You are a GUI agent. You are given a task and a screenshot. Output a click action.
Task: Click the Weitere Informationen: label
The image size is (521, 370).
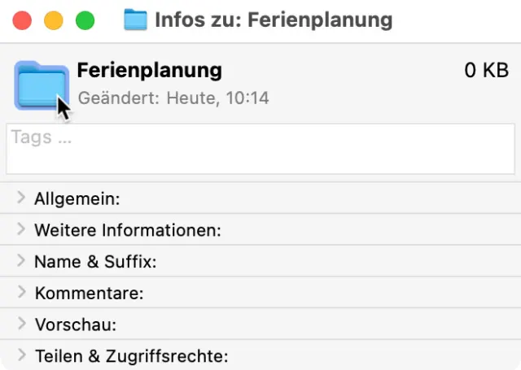pyautogui.click(x=128, y=230)
